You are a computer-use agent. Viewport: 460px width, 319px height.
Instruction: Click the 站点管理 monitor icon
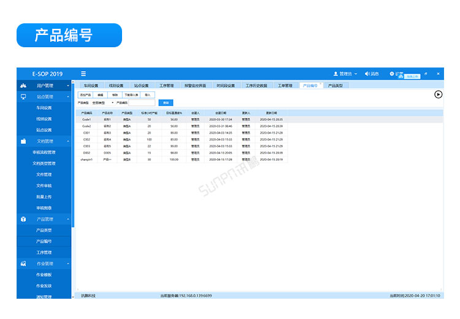(23, 96)
